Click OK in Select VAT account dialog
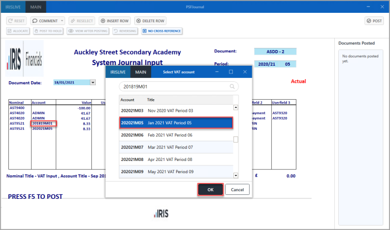Image resolution: width=390 pixels, height=230 pixels. [x=211, y=190]
